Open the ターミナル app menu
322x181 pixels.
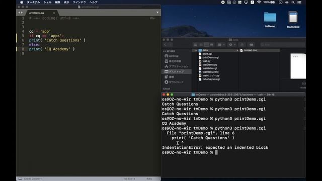[33, 2]
